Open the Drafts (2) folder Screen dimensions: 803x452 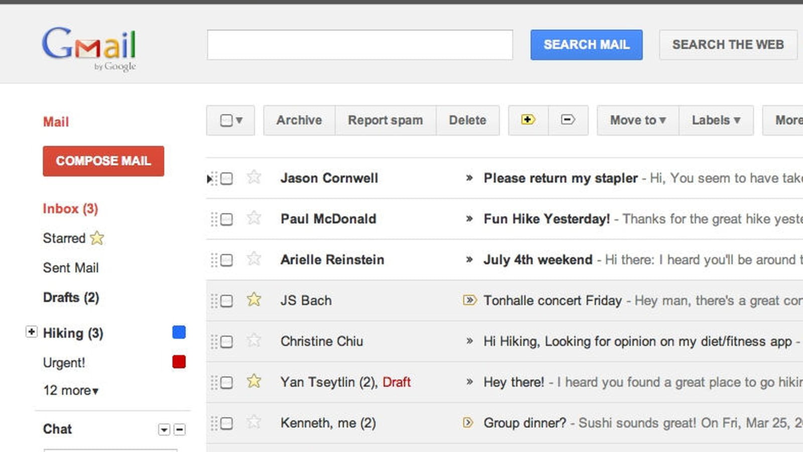(x=71, y=297)
